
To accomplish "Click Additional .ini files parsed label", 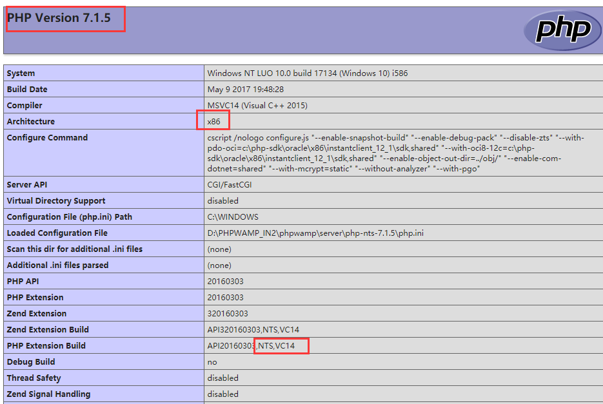I will [57, 265].
